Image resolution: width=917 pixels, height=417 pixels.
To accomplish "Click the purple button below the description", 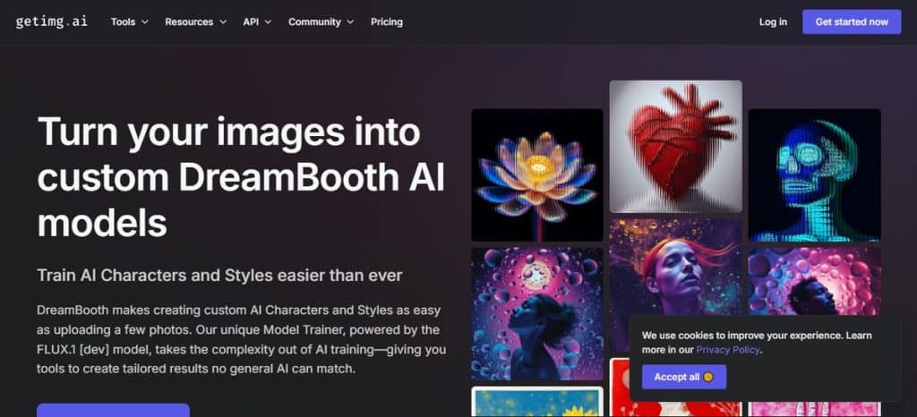I will click(x=114, y=410).
